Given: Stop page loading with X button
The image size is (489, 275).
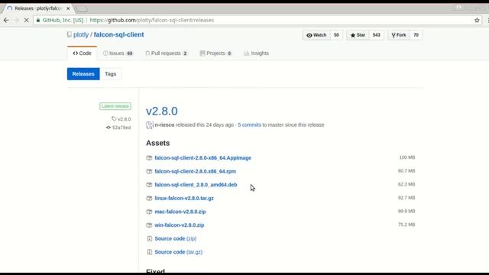Looking at the screenshot, I should point(27,21).
